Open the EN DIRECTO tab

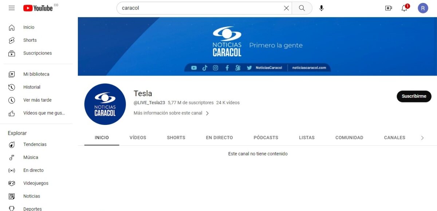click(x=219, y=138)
